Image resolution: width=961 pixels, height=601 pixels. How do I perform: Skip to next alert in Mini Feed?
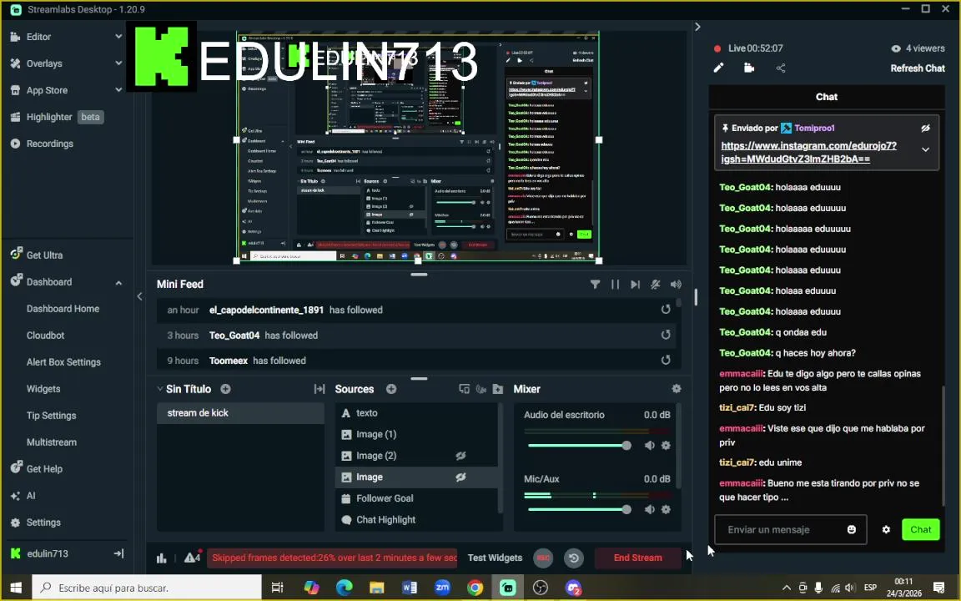[x=635, y=285]
